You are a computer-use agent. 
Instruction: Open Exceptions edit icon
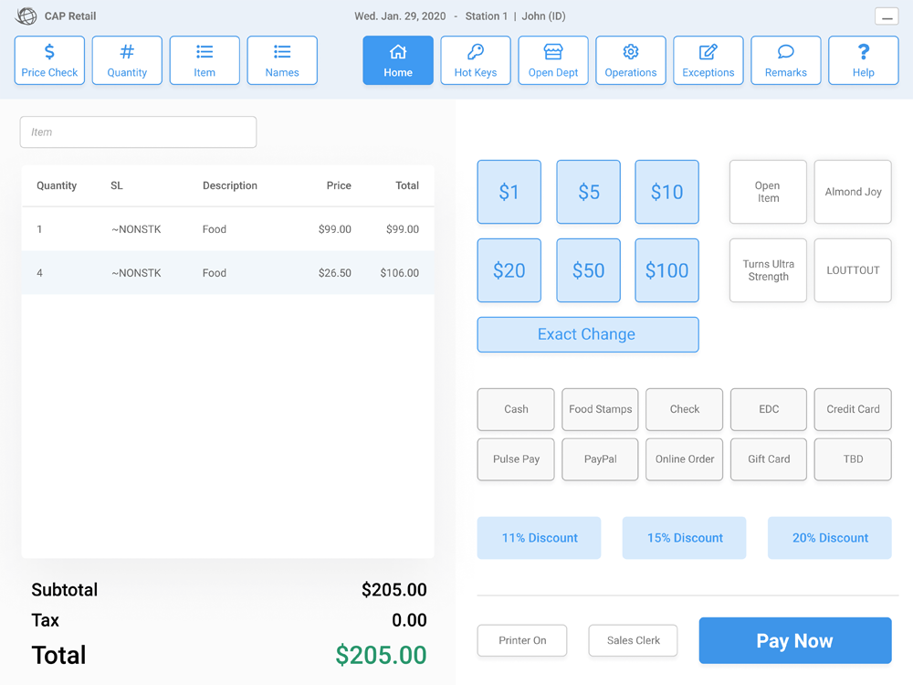click(708, 60)
